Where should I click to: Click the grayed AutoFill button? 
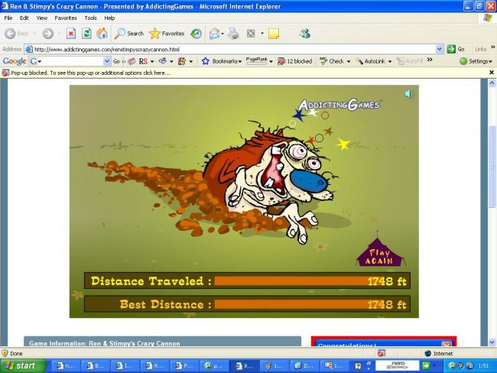[410, 61]
